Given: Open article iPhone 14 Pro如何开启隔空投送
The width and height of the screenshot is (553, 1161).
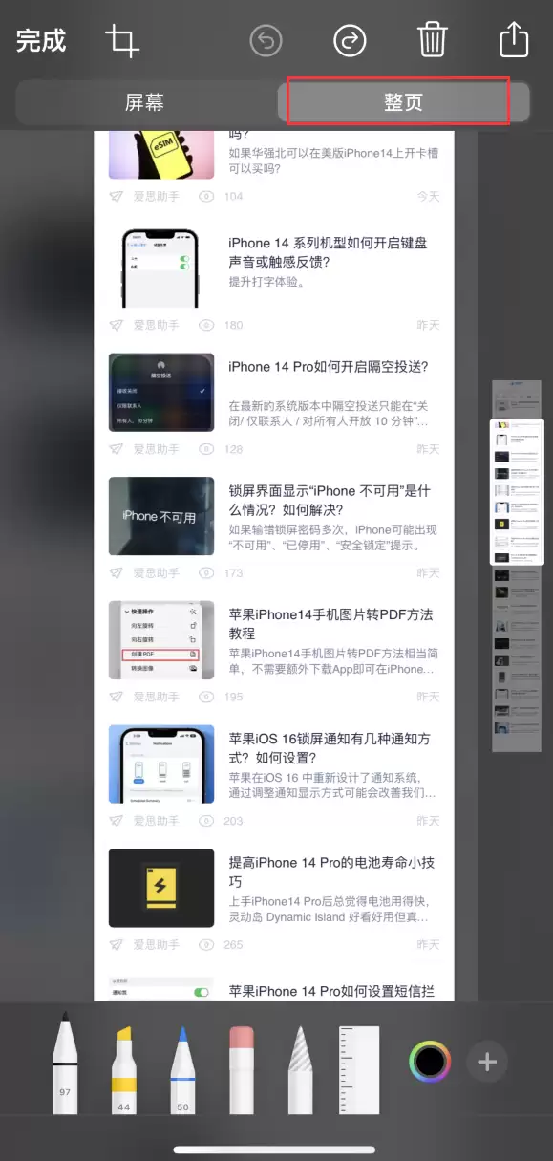Looking at the screenshot, I should click(328, 366).
